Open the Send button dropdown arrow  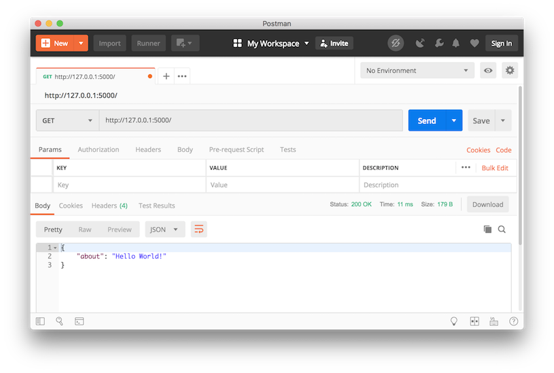click(x=454, y=120)
